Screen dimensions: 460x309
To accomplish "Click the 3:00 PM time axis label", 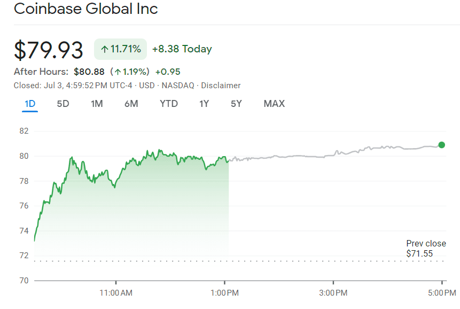I will (x=333, y=293).
